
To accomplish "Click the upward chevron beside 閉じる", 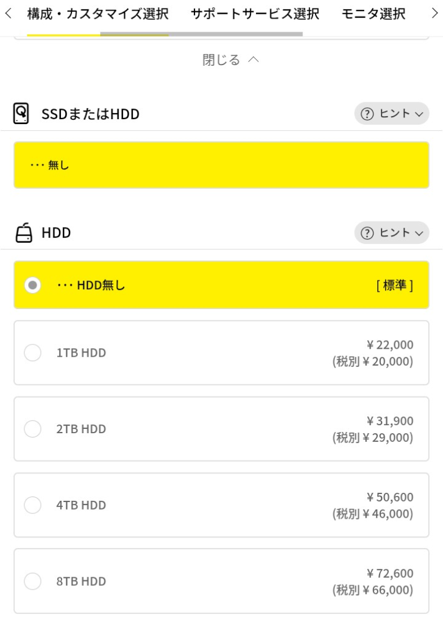I will point(253,60).
